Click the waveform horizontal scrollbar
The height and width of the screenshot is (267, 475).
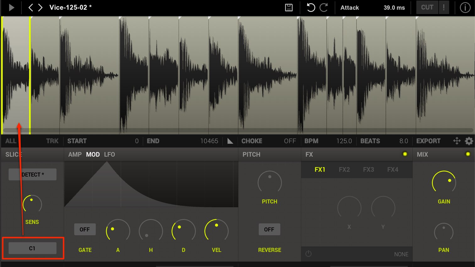237,130
